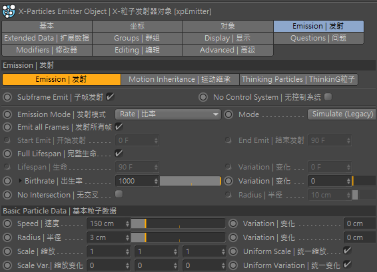Open the 对象 tab

[x=228, y=26]
